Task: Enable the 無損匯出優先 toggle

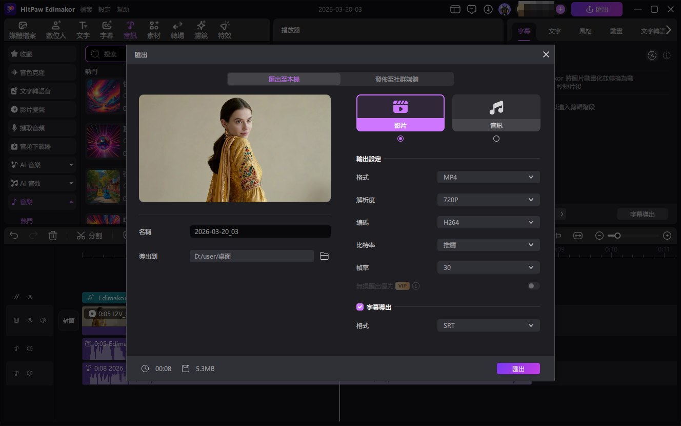Action: click(533, 285)
